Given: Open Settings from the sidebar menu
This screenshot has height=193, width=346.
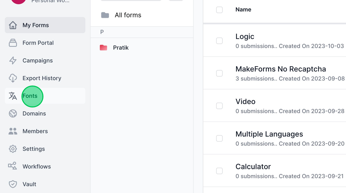Looking at the screenshot, I should pos(34,149).
